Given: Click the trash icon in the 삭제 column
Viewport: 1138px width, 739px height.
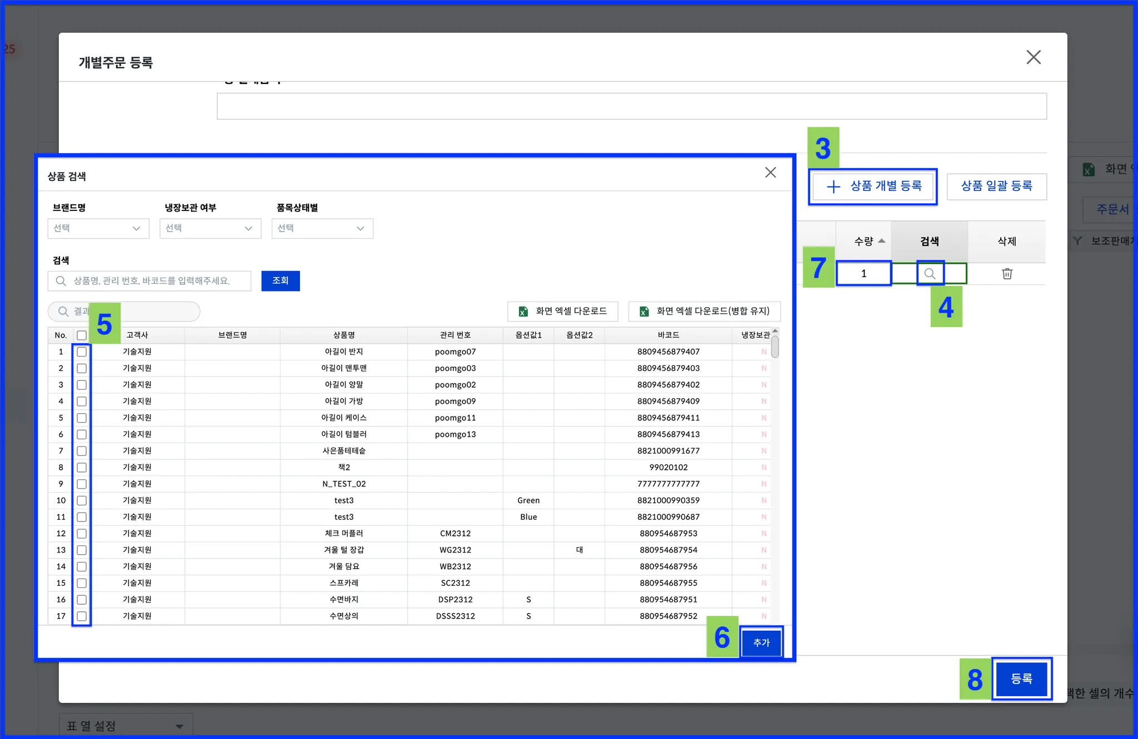Looking at the screenshot, I should pos(1007,273).
